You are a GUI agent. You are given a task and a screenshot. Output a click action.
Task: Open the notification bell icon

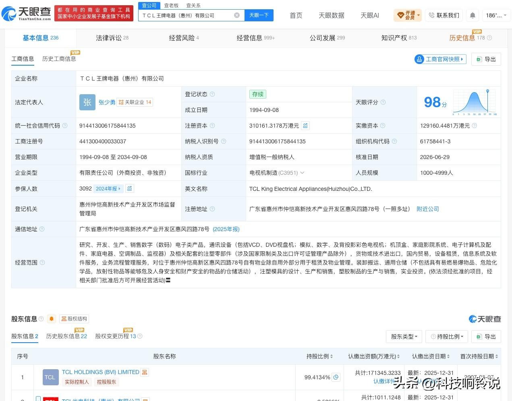[x=473, y=15]
